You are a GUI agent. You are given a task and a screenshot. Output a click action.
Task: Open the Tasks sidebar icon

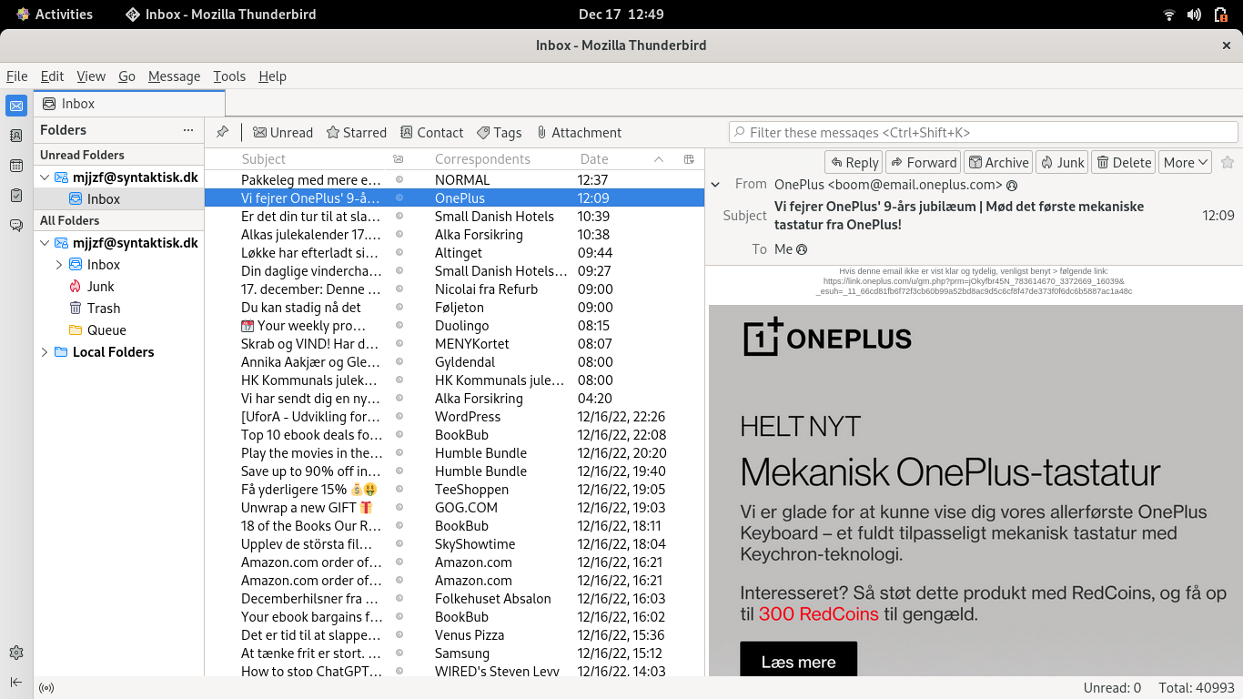pyautogui.click(x=15, y=196)
